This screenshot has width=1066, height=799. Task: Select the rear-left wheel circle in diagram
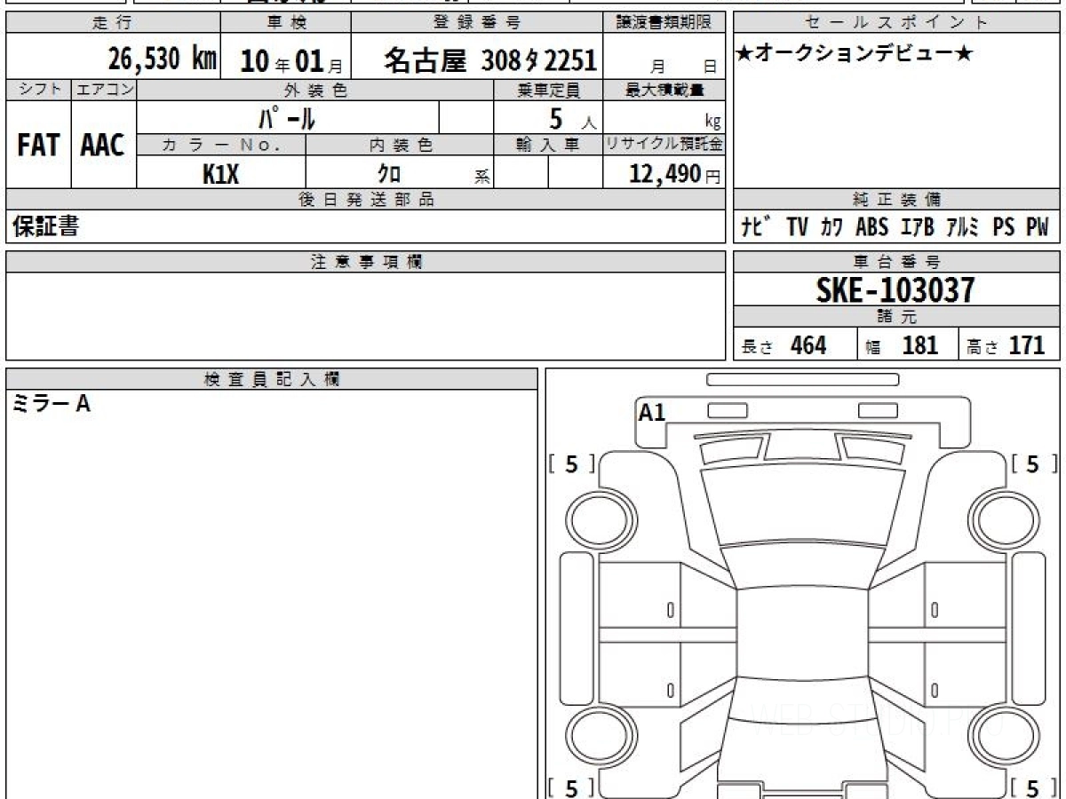point(593,735)
